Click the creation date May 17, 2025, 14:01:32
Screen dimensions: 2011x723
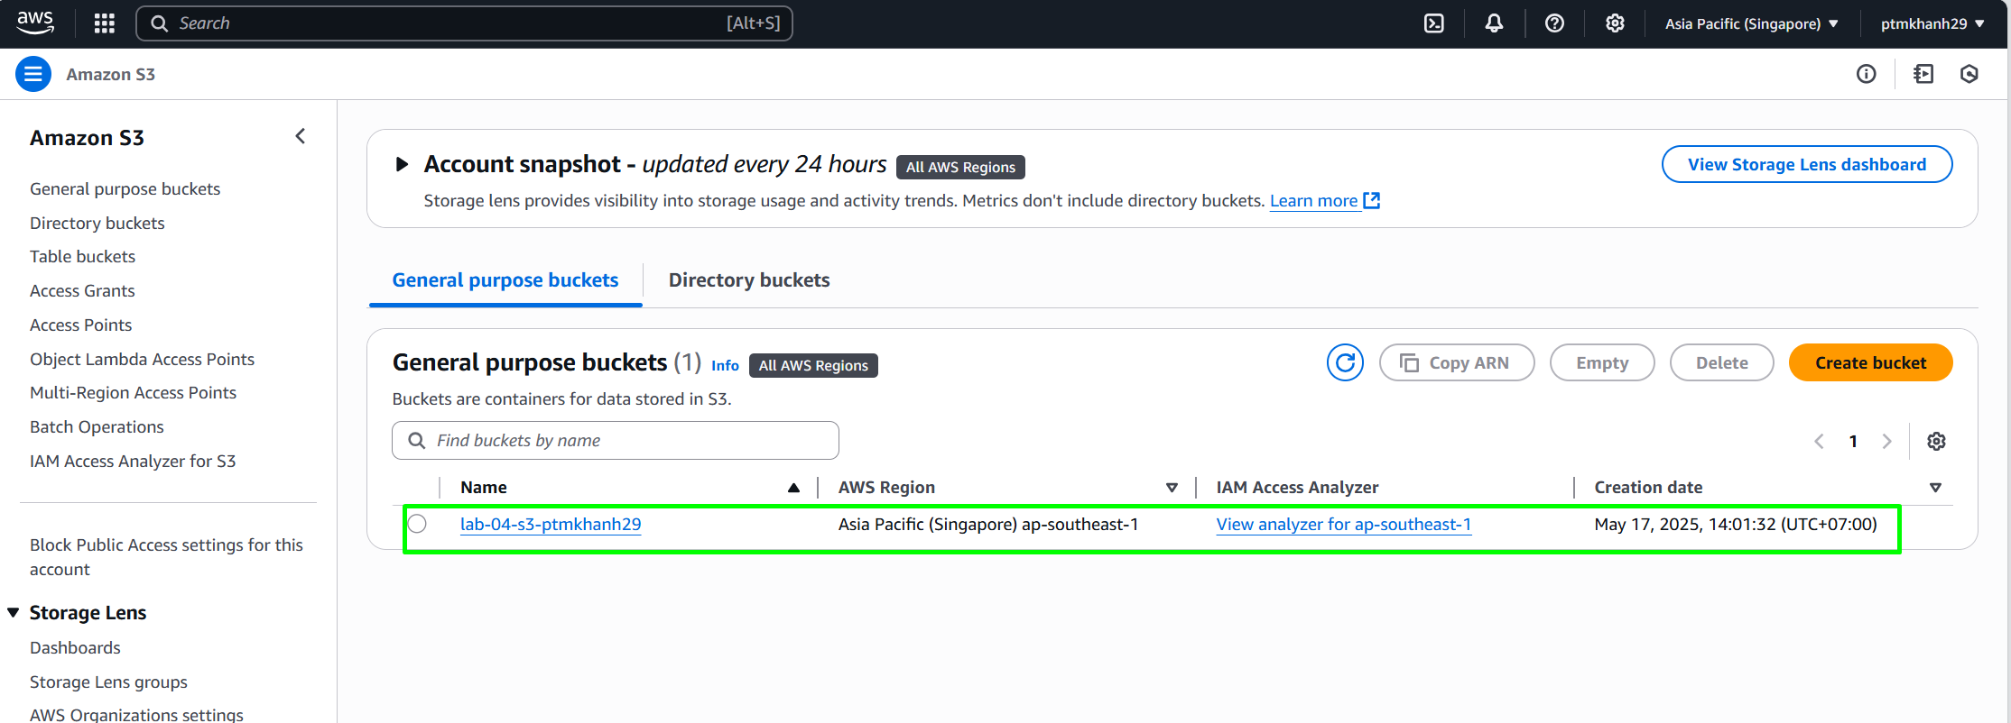[x=1735, y=524]
